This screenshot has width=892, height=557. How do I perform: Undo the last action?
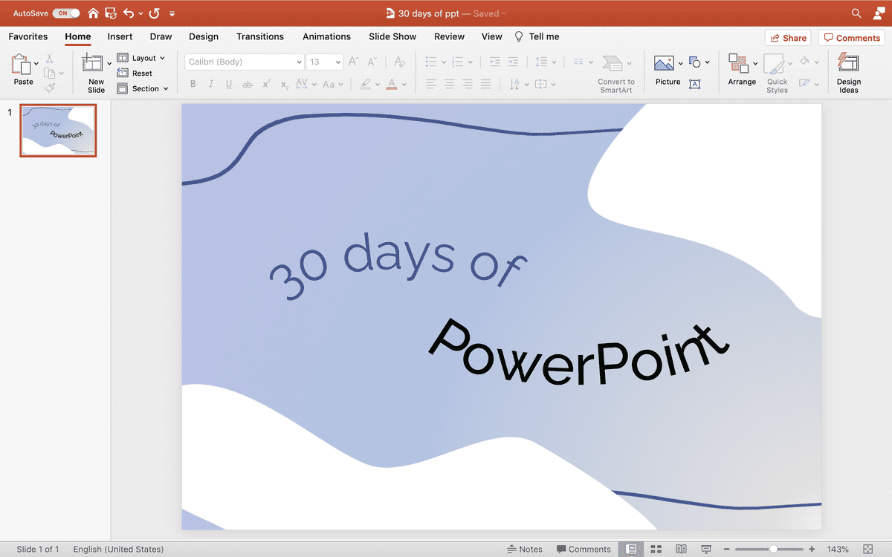129,13
